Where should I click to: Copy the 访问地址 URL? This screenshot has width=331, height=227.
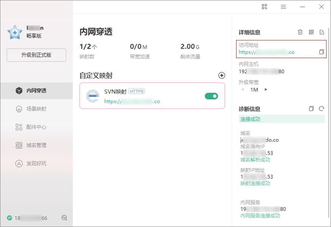(321, 52)
